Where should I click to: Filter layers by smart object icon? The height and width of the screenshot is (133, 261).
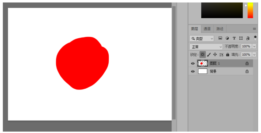(x=248, y=38)
